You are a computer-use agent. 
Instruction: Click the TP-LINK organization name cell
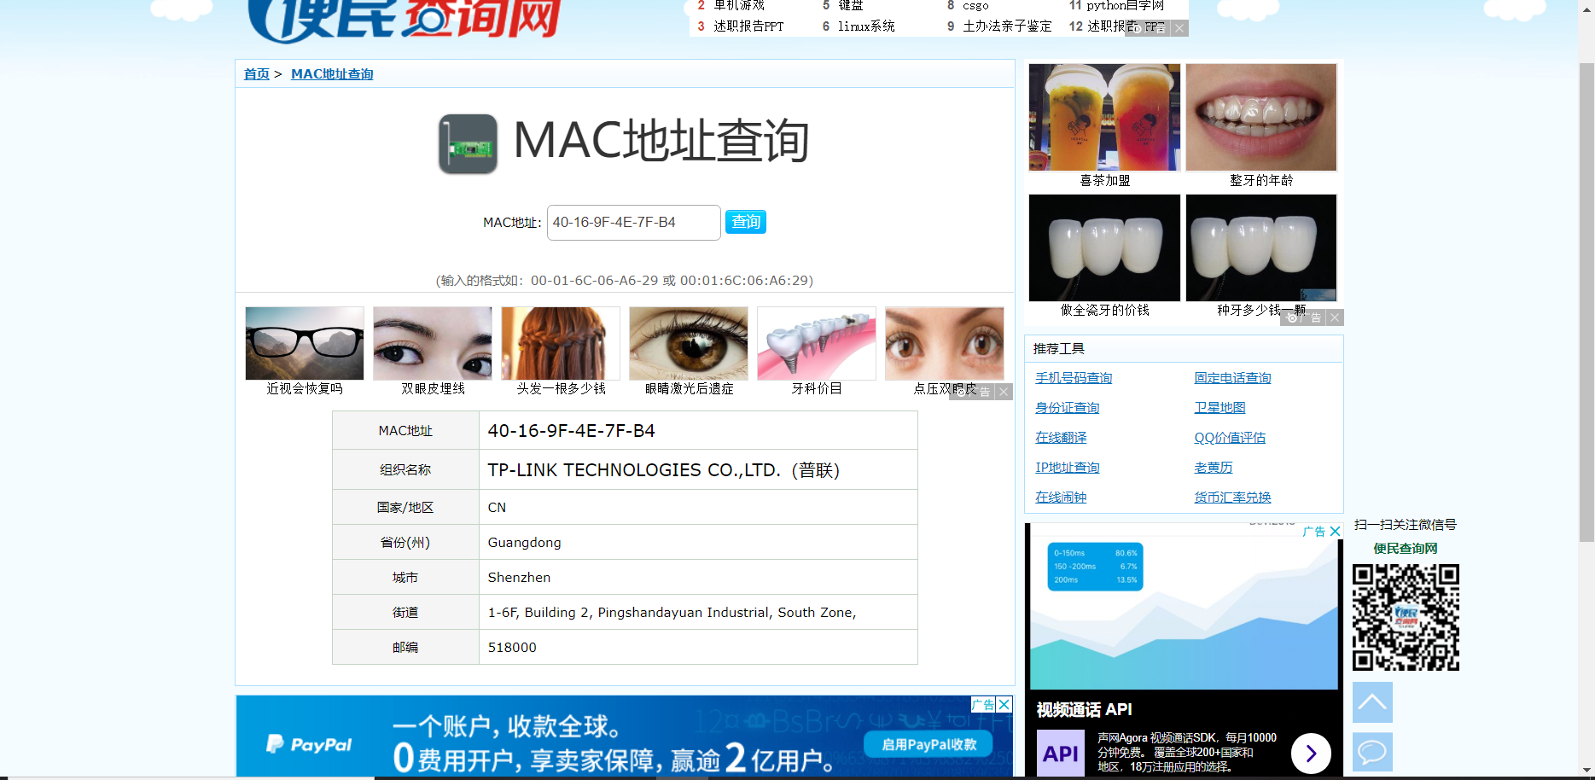point(698,470)
